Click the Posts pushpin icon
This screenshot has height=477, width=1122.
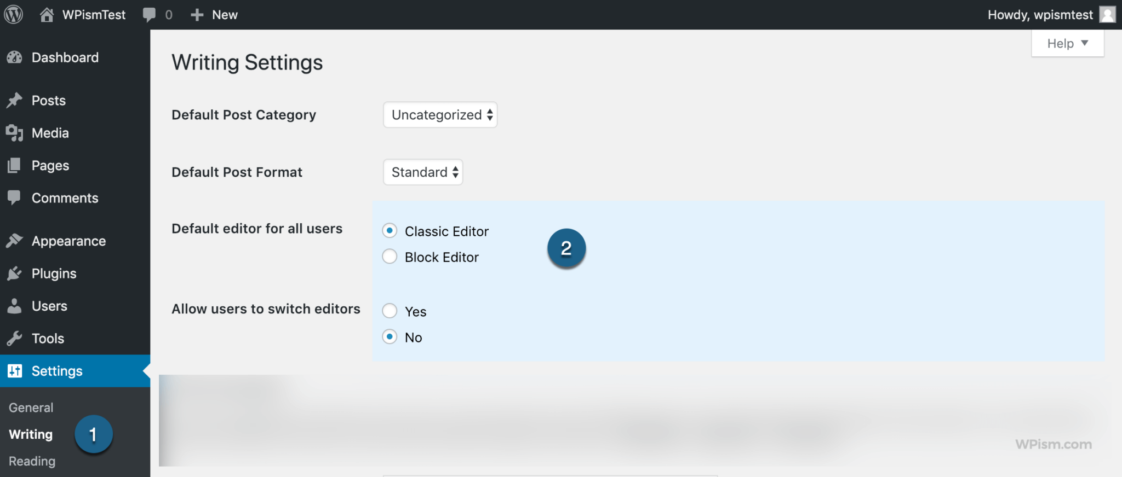15,101
